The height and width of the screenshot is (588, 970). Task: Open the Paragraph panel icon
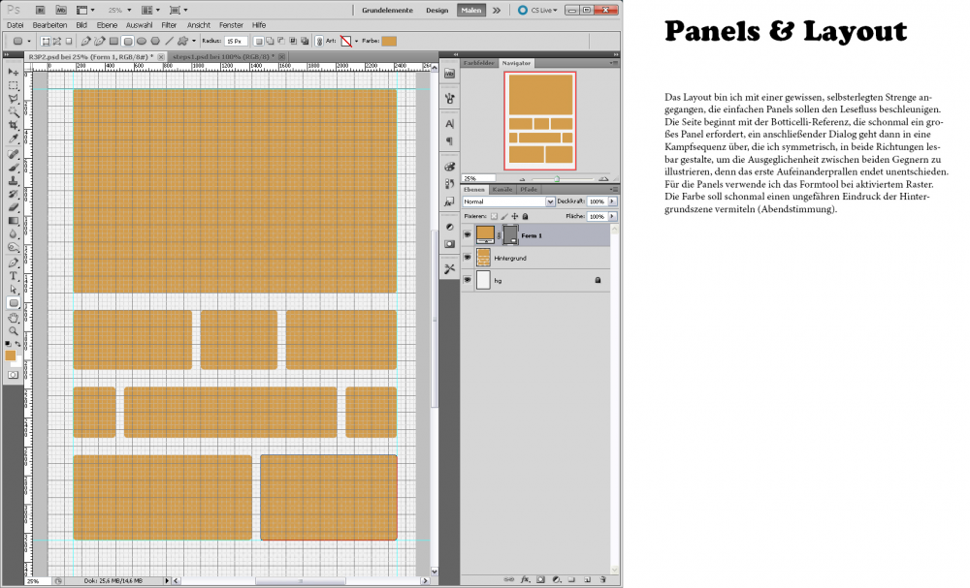tap(450, 140)
